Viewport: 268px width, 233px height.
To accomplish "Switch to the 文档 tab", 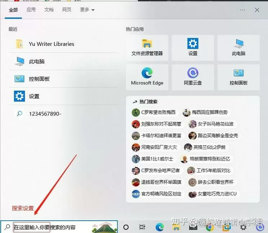I will click(49, 10).
